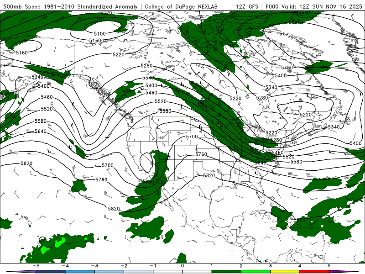Click the -1 tick label on the colorbar
Screen dimensions: 365x274
point(153,266)
